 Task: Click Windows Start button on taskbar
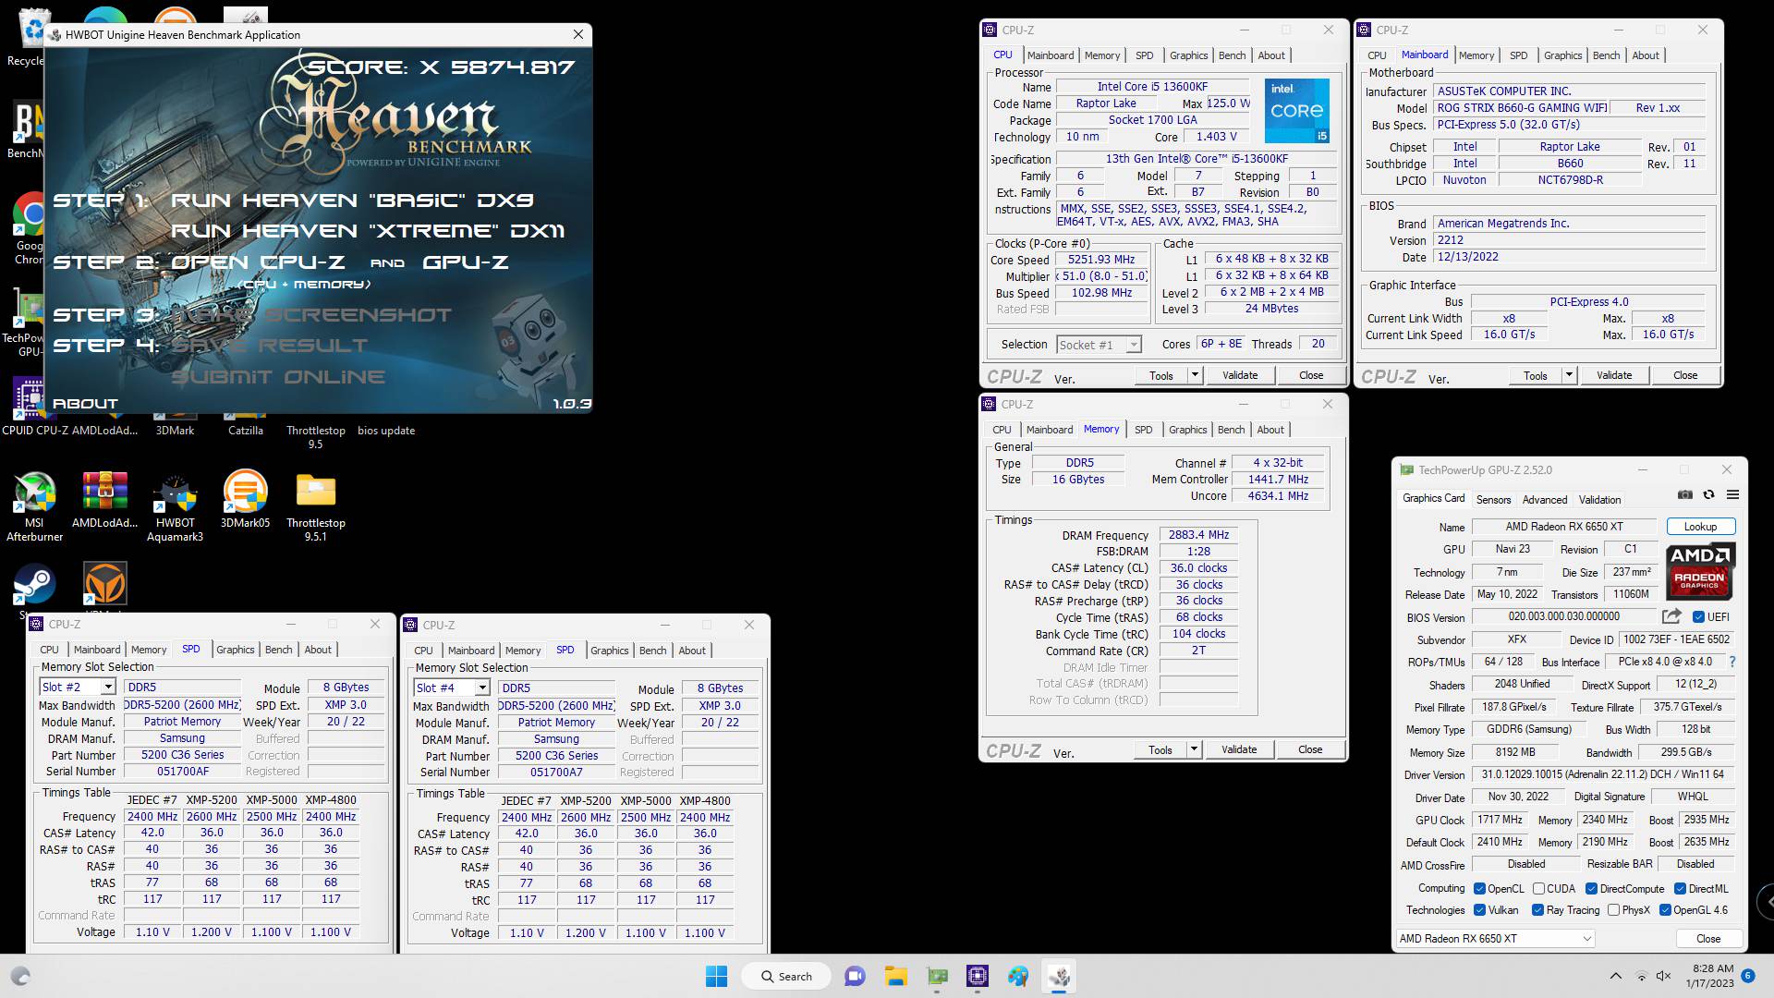(x=716, y=976)
